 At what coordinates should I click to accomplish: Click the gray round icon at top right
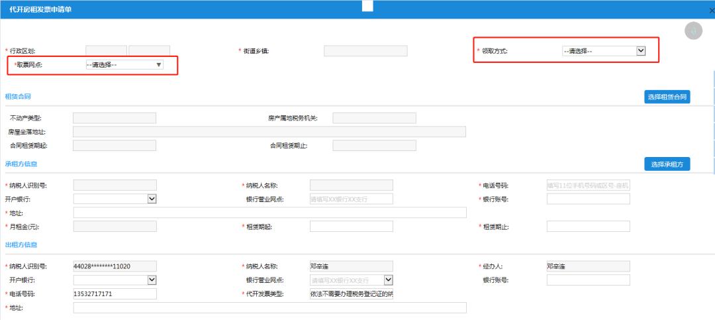click(693, 31)
